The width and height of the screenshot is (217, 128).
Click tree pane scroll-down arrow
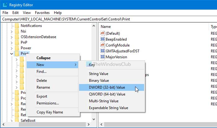coord(94,119)
